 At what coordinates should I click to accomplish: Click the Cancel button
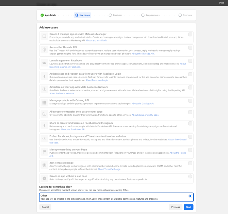coord(45,207)
